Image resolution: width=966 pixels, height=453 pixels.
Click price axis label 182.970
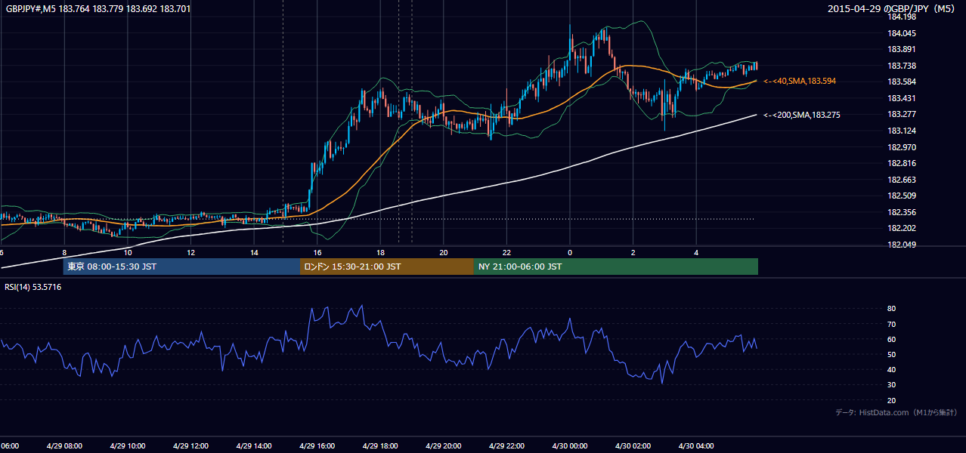point(902,147)
